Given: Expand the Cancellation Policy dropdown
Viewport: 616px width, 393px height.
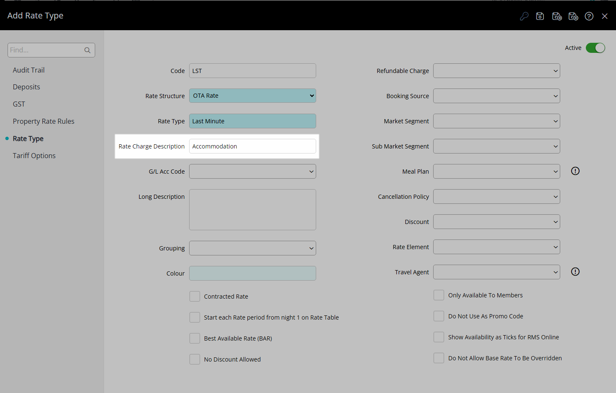Looking at the screenshot, I should tap(496, 196).
